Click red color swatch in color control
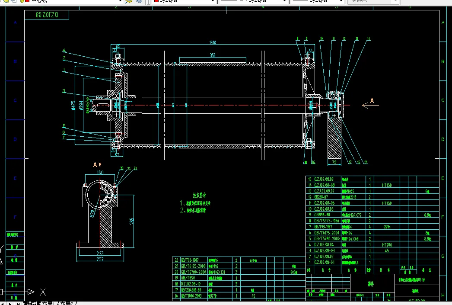 tap(156, 1)
